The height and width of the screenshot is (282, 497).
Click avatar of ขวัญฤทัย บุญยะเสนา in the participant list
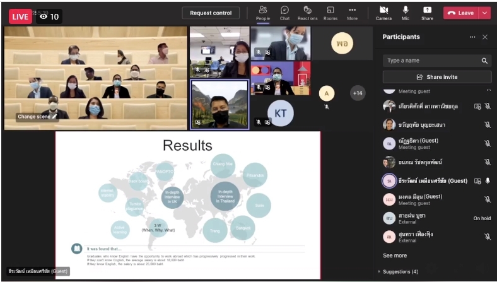pyautogui.click(x=389, y=125)
